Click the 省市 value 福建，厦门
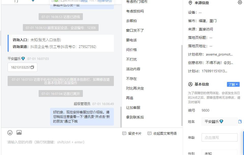 [208, 21]
